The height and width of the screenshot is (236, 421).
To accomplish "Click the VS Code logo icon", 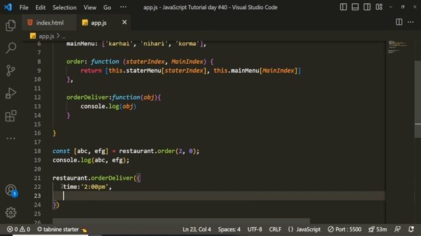I will click(x=8, y=7).
